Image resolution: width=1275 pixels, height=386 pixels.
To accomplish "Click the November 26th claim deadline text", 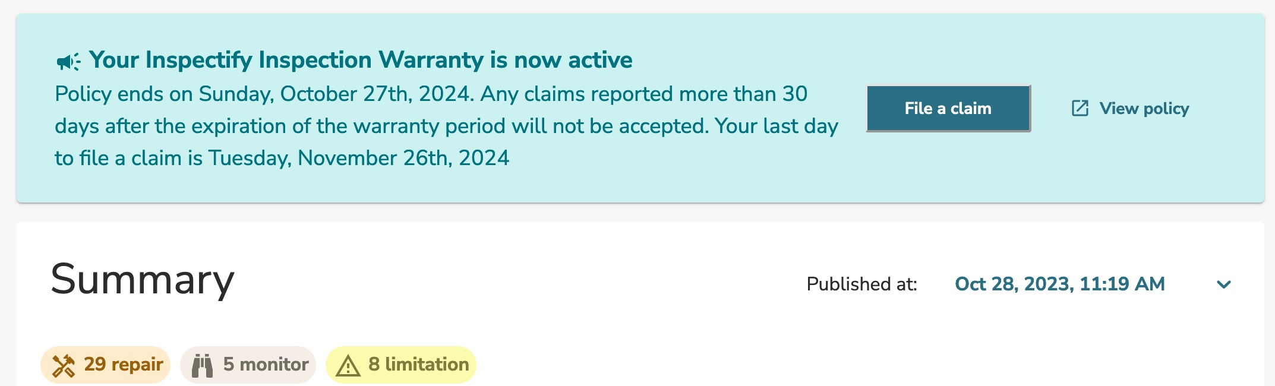I will (x=403, y=158).
